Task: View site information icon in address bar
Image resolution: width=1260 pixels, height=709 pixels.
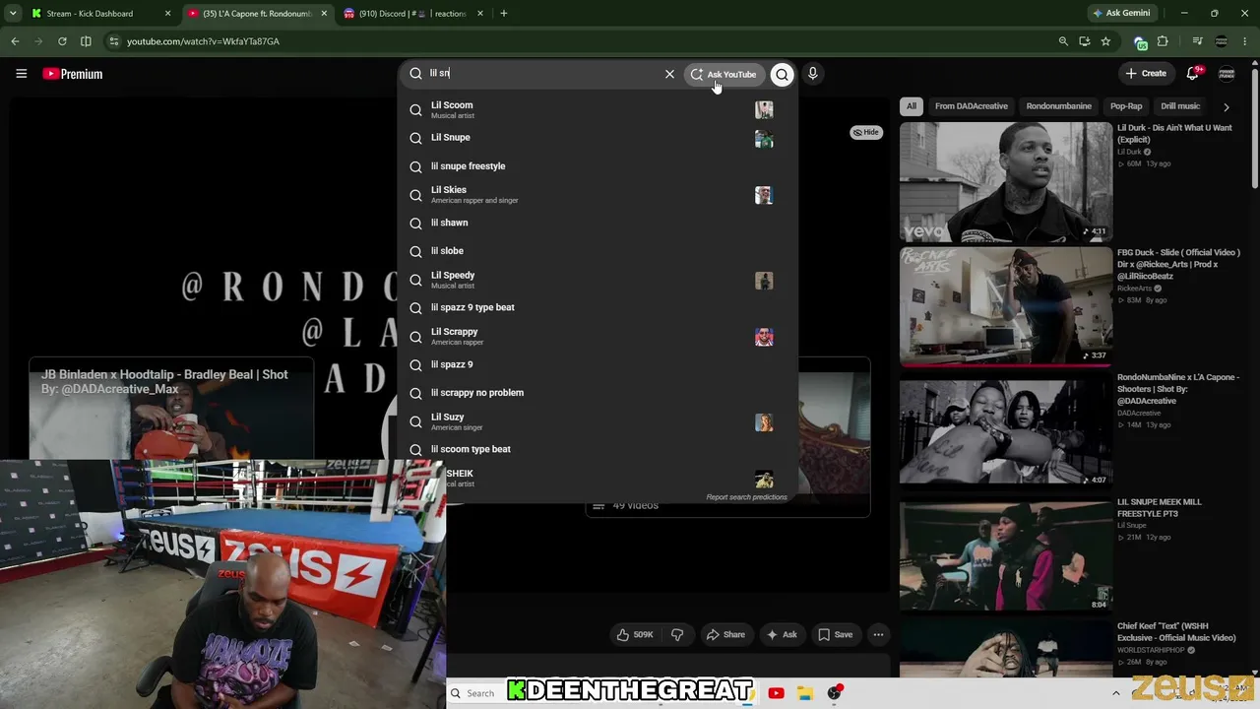Action: [114, 41]
